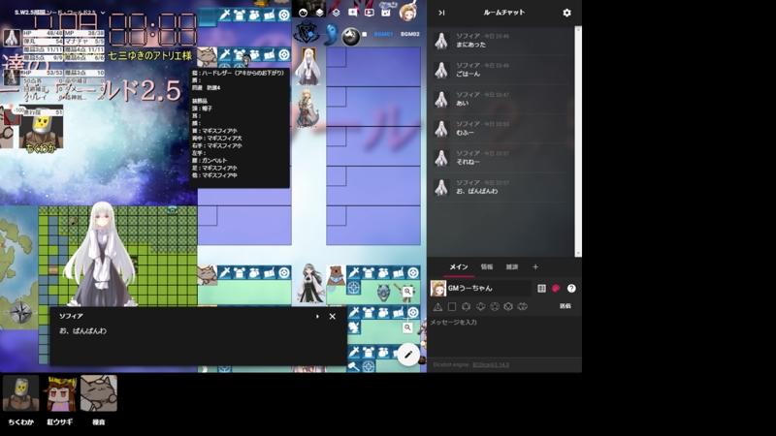Close the ソフィア dialogue popup
The width and height of the screenshot is (776, 436).
(332, 316)
